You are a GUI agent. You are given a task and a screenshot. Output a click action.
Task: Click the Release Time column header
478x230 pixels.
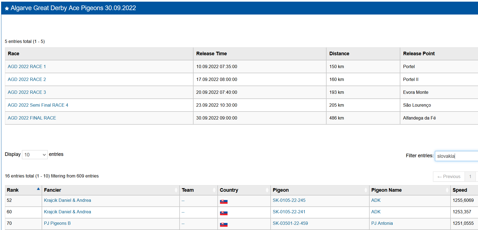pyautogui.click(x=260, y=54)
